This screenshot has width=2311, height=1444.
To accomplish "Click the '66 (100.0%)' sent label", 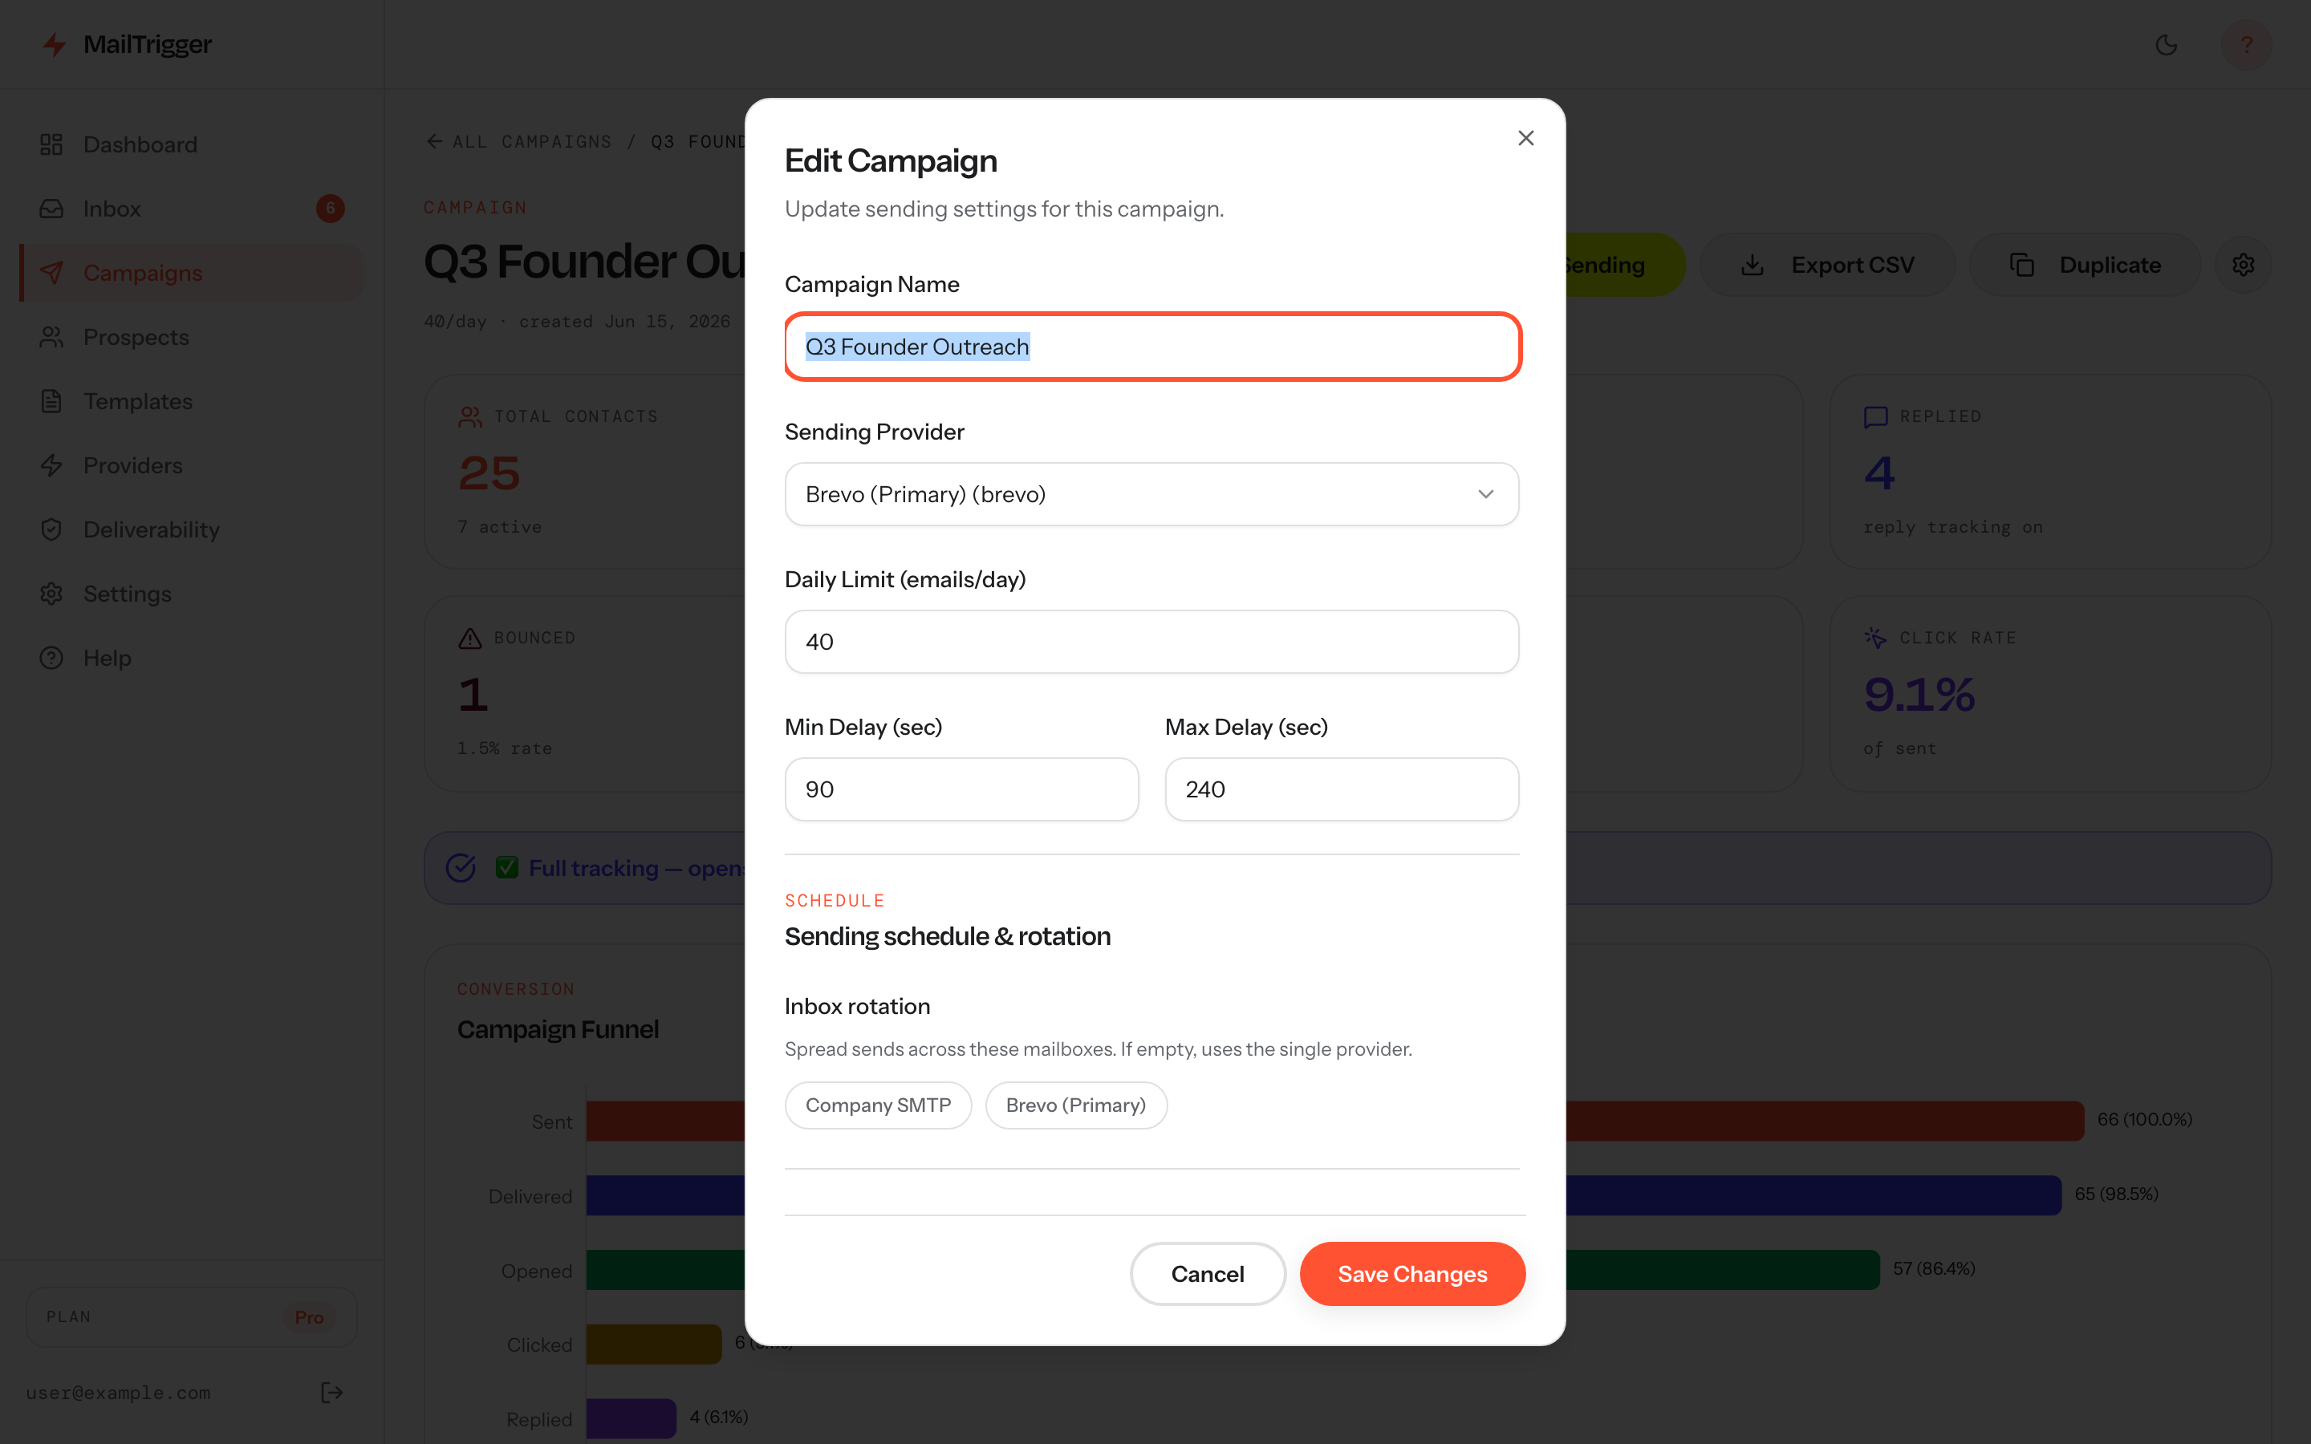I will (2144, 1119).
